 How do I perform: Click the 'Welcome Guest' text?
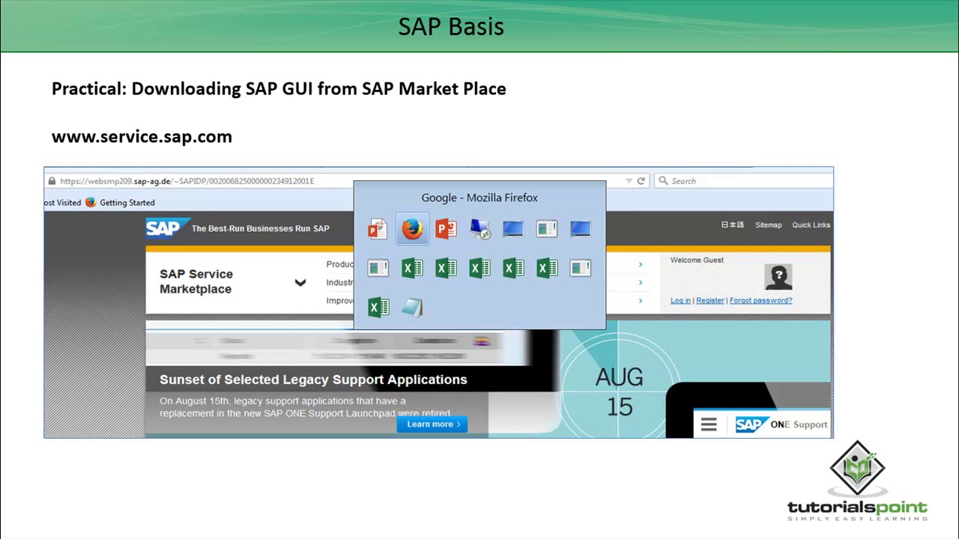pos(697,260)
